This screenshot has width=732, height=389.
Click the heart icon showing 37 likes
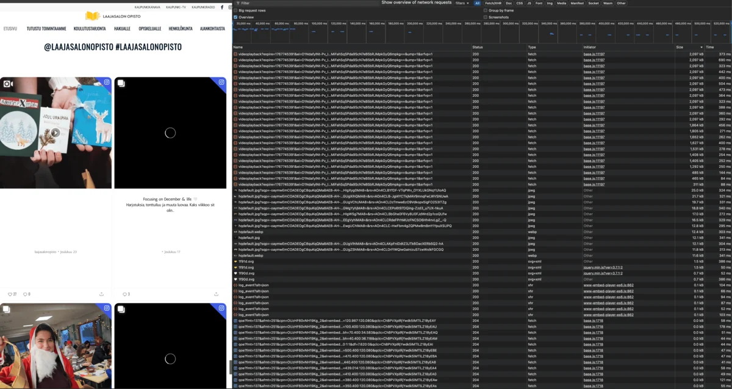point(11,294)
